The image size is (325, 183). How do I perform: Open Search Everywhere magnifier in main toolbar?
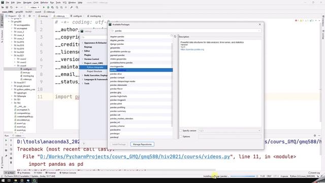[77, 7]
